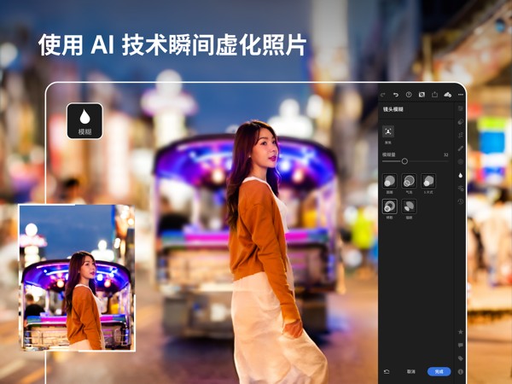
Task: Click the reset icon beside 取消
Action: pos(387,371)
